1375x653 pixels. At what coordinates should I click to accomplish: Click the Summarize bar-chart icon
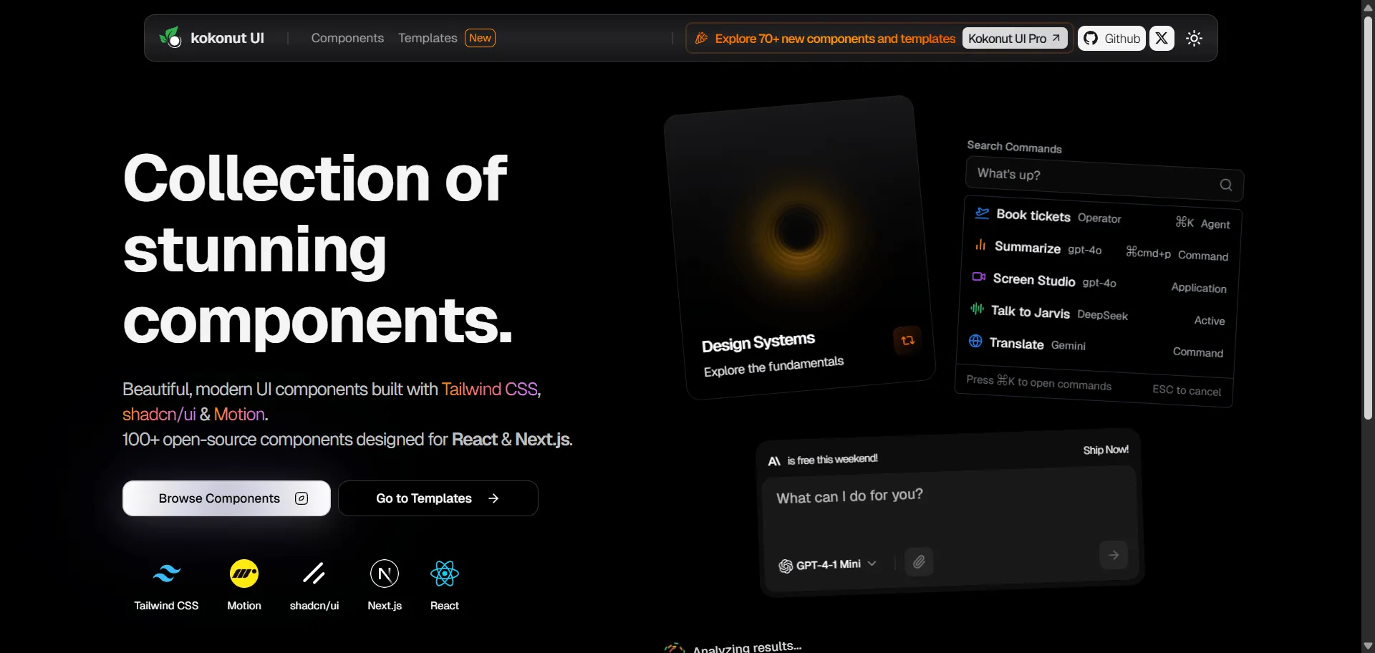[x=979, y=245]
